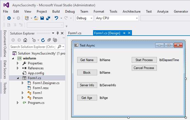
Task: Click the Save All icon
Action: click(48, 18)
